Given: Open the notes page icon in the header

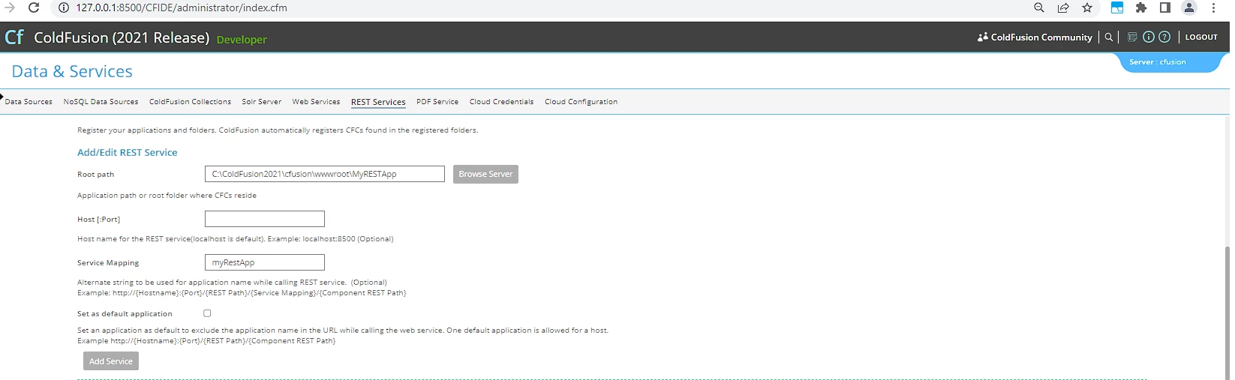Looking at the screenshot, I should (x=1133, y=37).
